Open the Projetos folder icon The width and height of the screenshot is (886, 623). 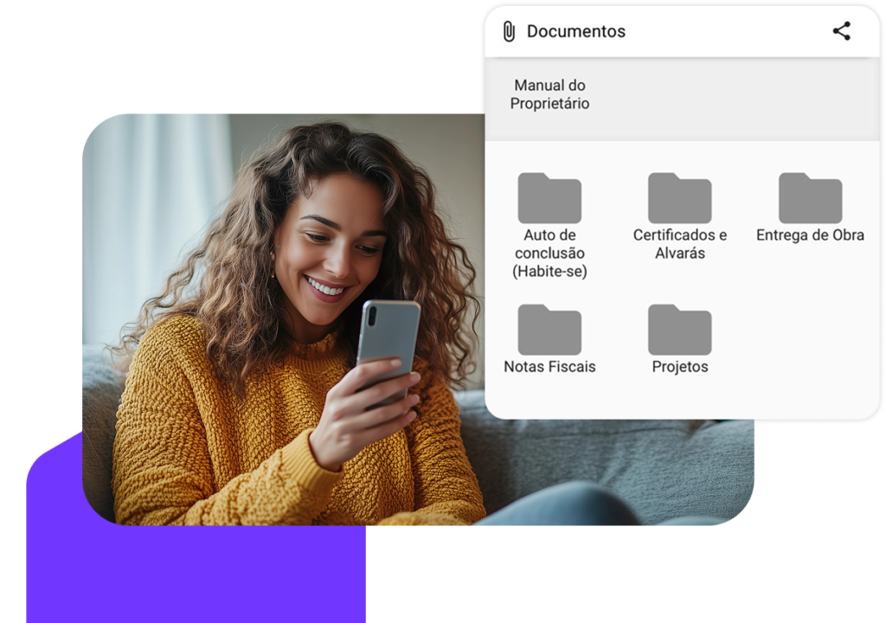pos(679,330)
